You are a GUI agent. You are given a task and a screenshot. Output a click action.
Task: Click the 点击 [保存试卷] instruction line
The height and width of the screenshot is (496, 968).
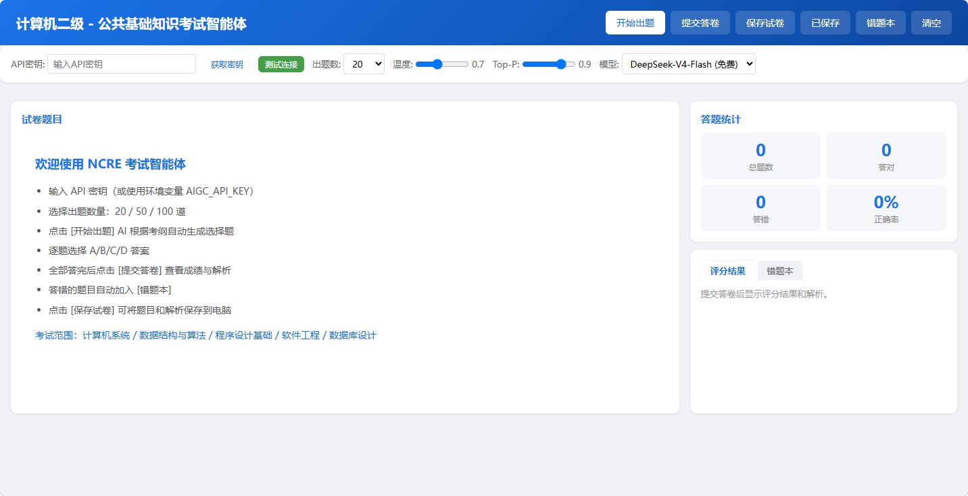click(140, 310)
